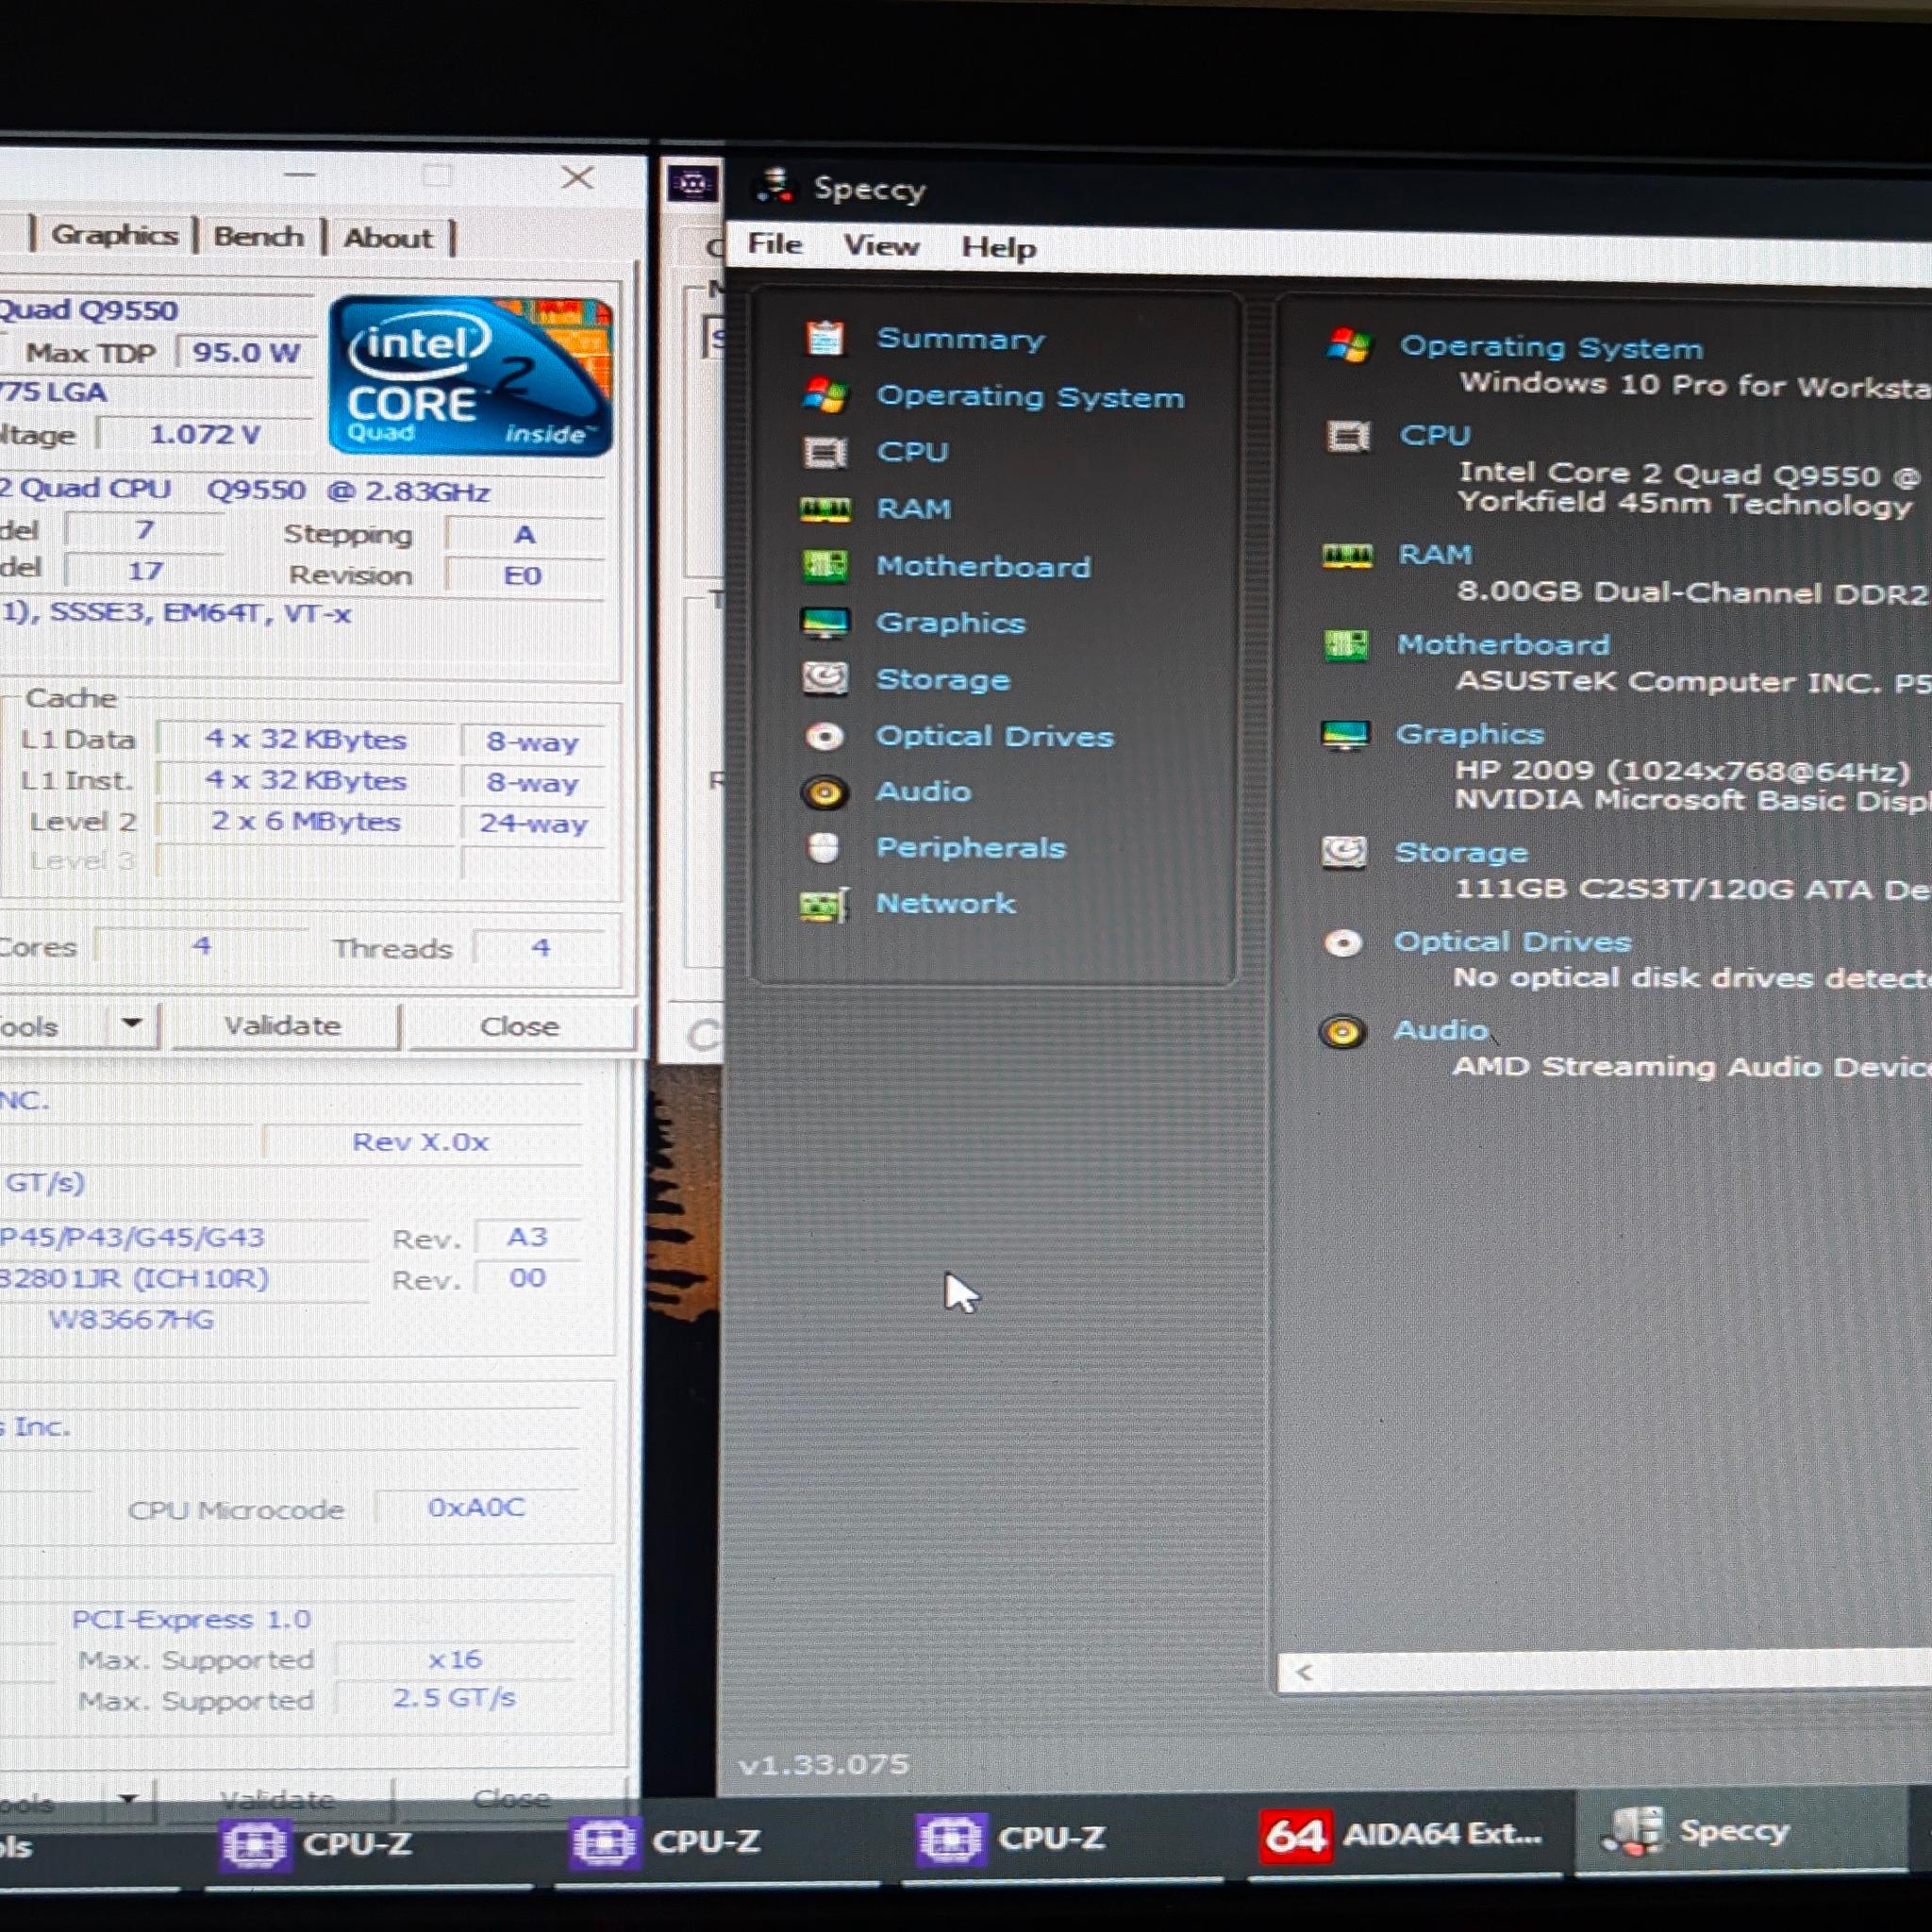The height and width of the screenshot is (1932, 1932).
Task: Click Intel Core 2 Quad logo in CPU-Z
Action: (470, 375)
